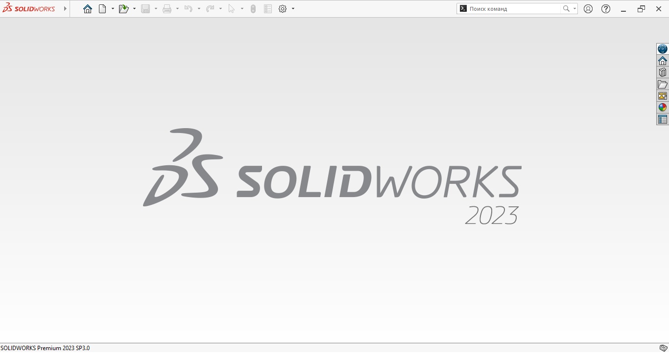
Task: Open SOLIDWORKS Resources house tab in the task pane
Action: point(663,61)
